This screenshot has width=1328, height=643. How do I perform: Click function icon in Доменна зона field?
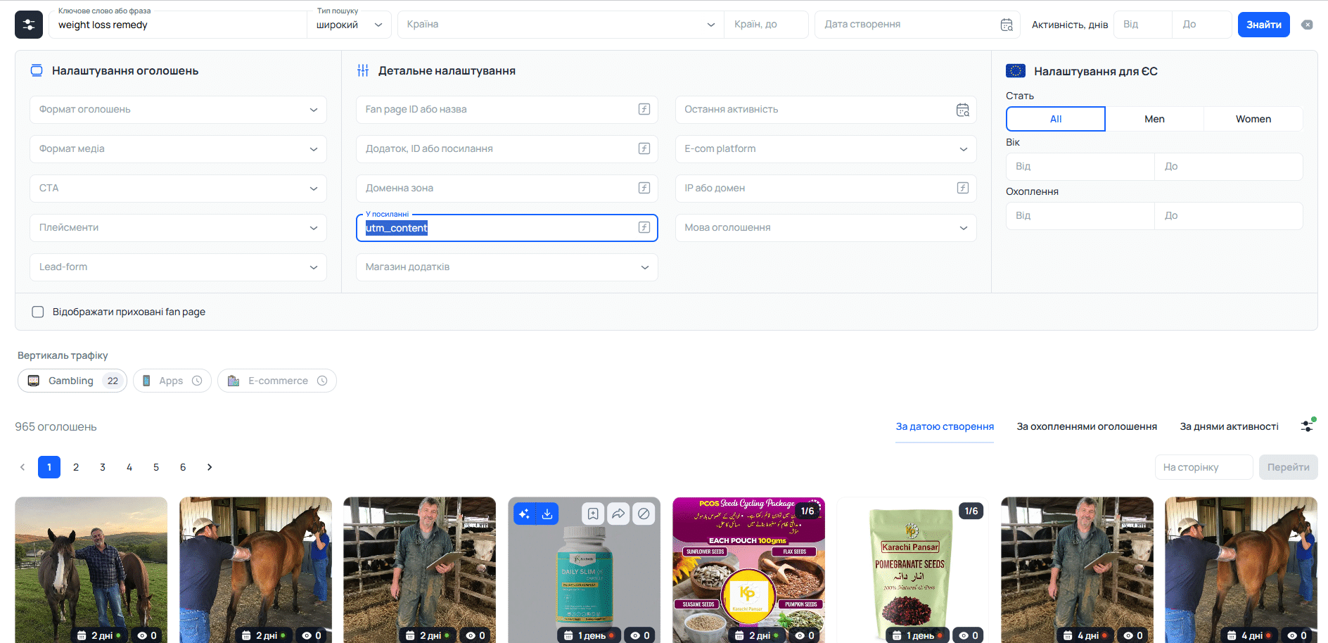pos(644,188)
